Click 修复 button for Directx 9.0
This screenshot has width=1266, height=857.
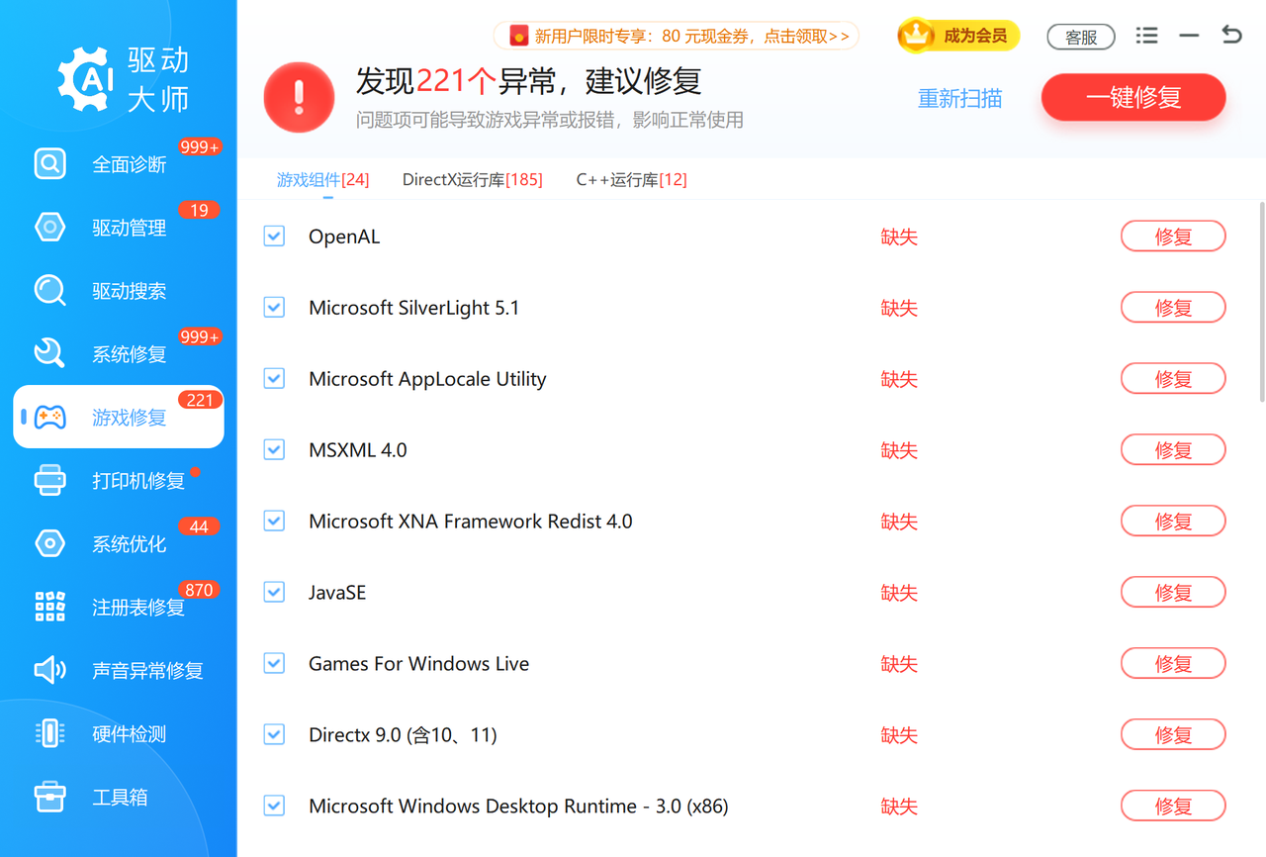(1173, 735)
